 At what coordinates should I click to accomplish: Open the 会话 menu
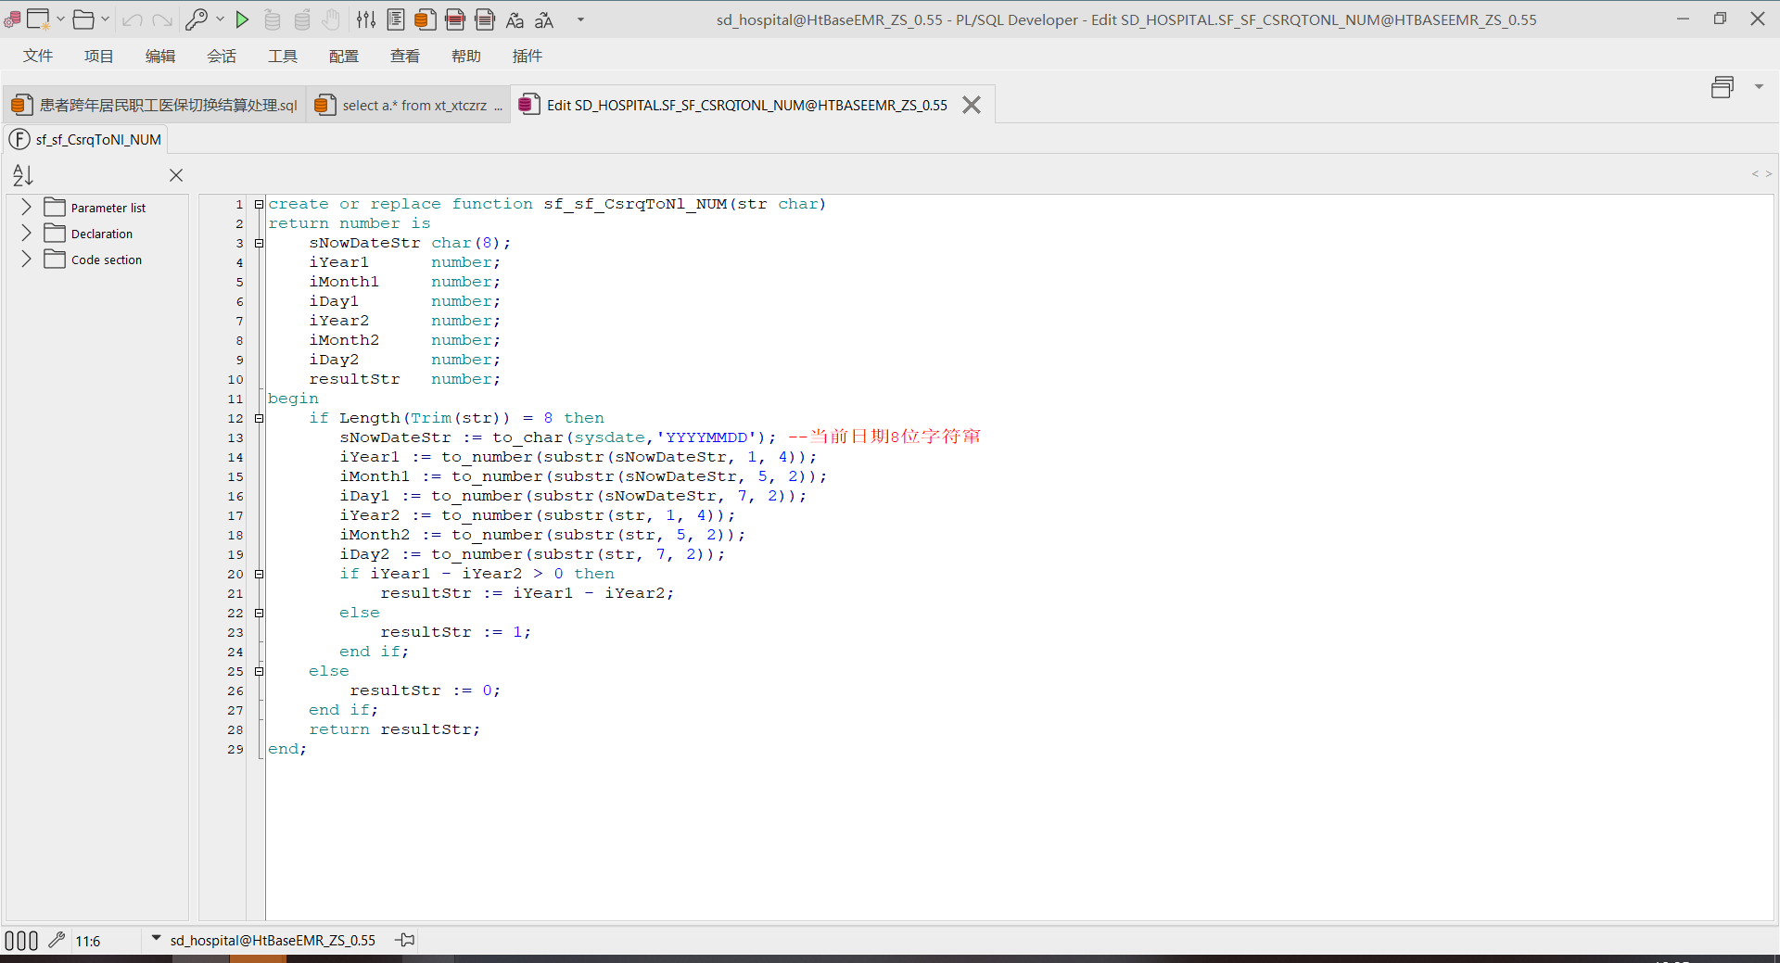pyautogui.click(x=222, y=57)
